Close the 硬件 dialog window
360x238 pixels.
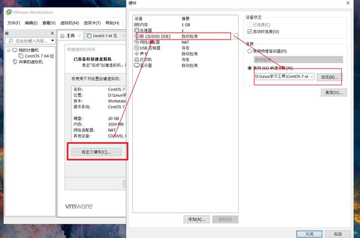point(348,3)
